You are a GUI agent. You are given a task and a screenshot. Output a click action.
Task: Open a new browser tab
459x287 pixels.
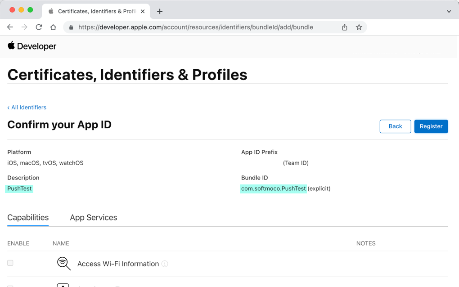pyautogui.click(x=160, y=11)
